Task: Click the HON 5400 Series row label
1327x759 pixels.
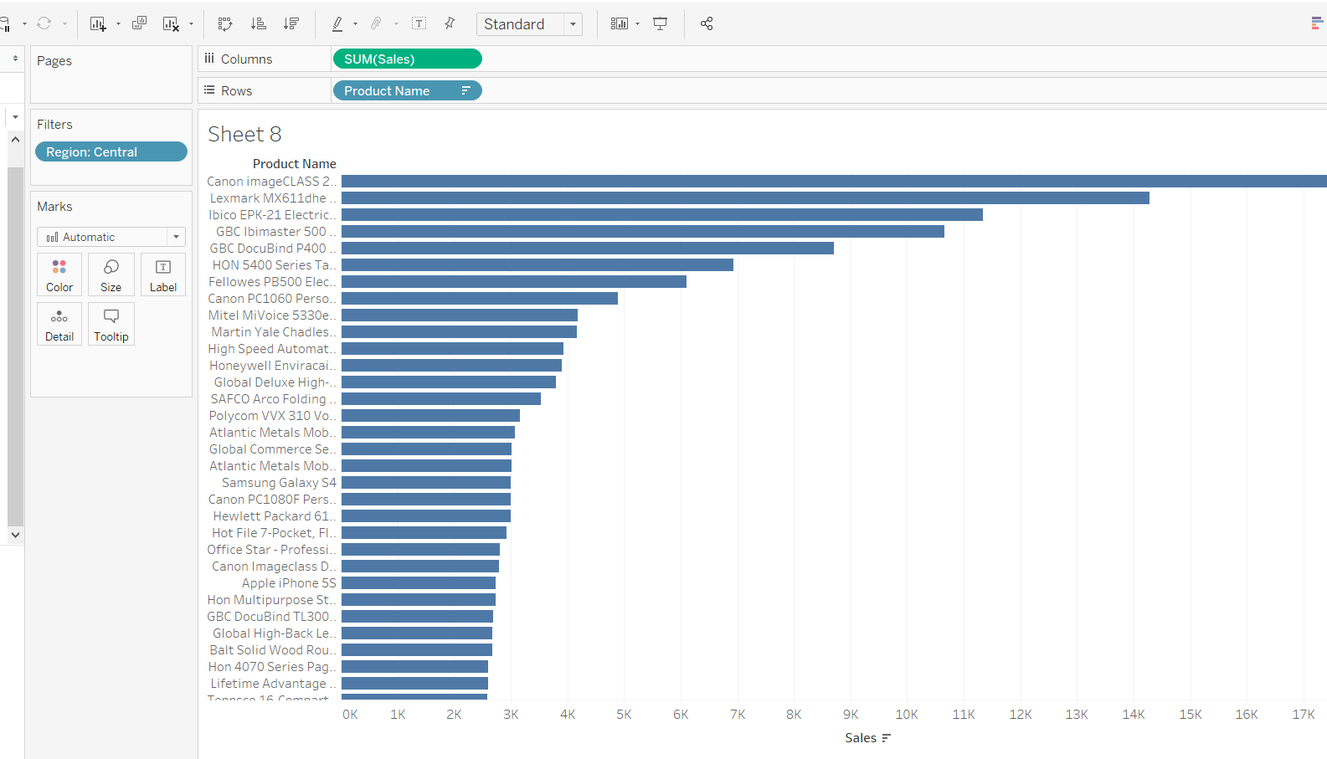Action: click(x=274, y=264)
